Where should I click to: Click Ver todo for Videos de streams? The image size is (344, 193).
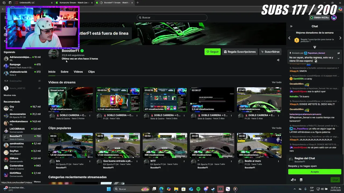point(277,82)
